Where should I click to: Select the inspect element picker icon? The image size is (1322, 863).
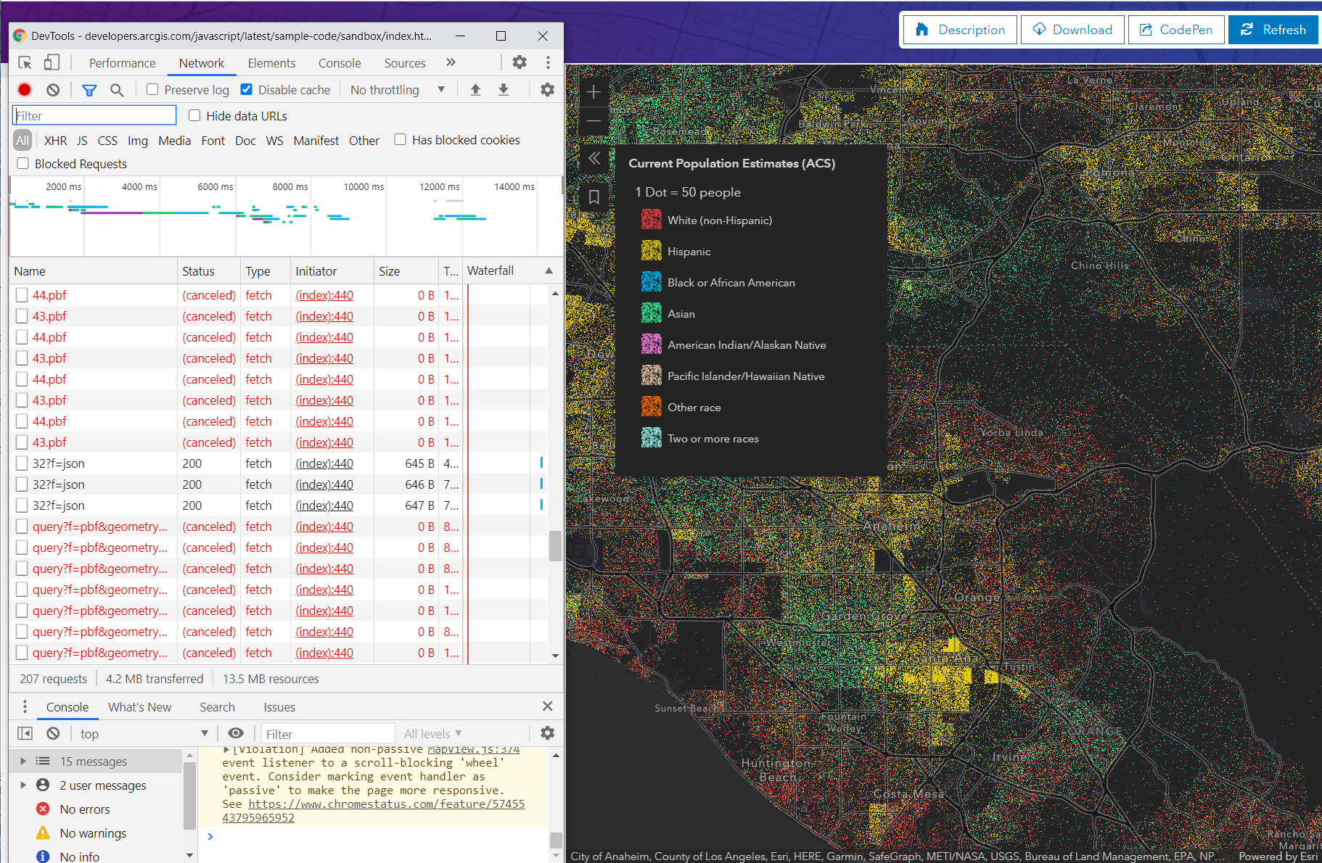tap(25, 62)
